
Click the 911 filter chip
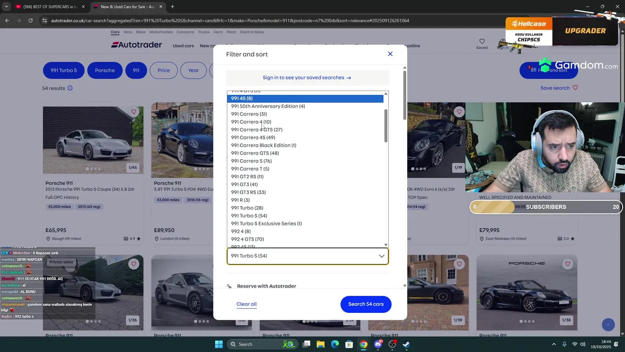coord(136,70)
